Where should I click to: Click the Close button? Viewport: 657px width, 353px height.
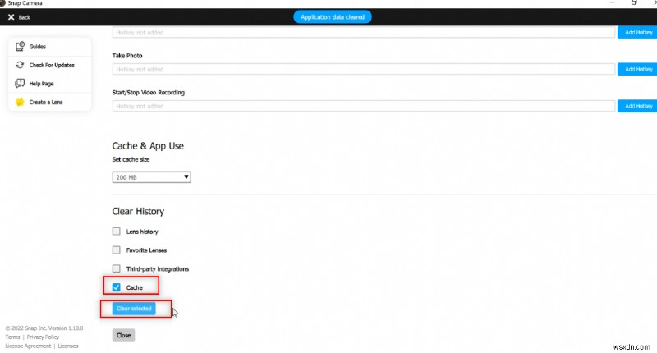coord(124,335)
